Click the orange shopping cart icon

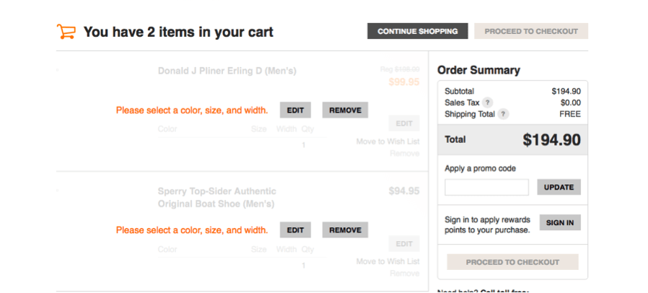pos(66,32)
